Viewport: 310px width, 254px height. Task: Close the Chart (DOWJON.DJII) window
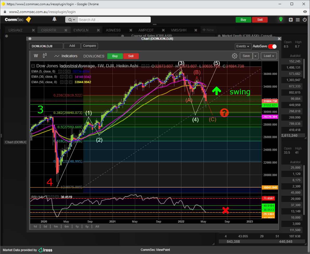coord(279,39)
